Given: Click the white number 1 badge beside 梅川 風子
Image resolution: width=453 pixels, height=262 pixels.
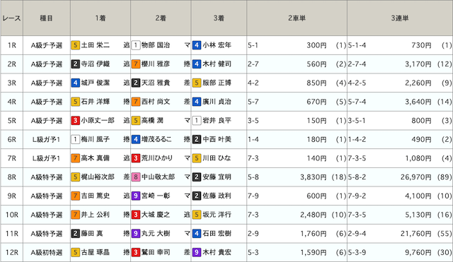Looking at the screenshot, I should (x=76, y=140).
